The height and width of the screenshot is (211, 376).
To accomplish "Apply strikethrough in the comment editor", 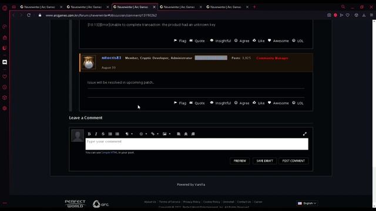I will (103, 134).
